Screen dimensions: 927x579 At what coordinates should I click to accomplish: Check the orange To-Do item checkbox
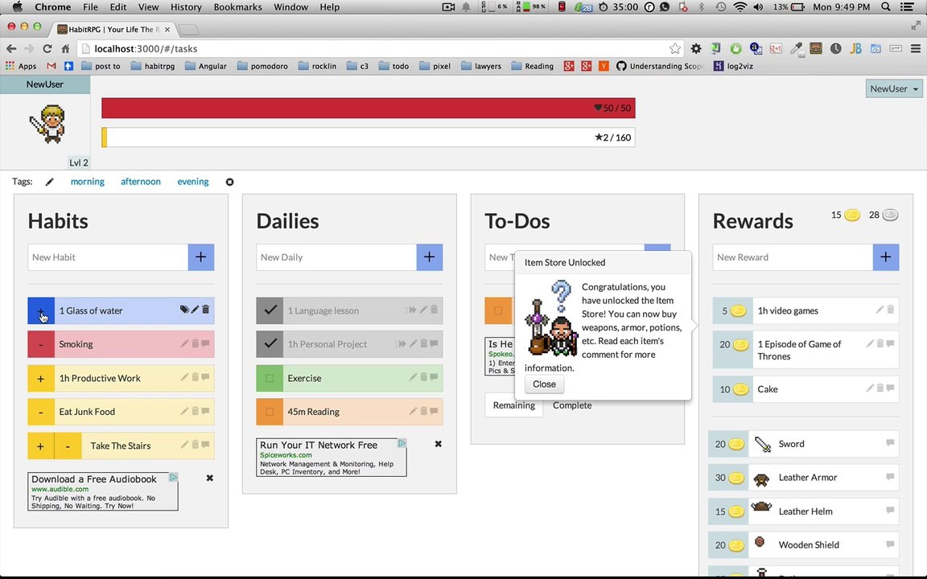point(498,310)
